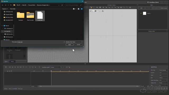169x95 pixels.
Task: Open dialog help icon
Action: point(82,9)
